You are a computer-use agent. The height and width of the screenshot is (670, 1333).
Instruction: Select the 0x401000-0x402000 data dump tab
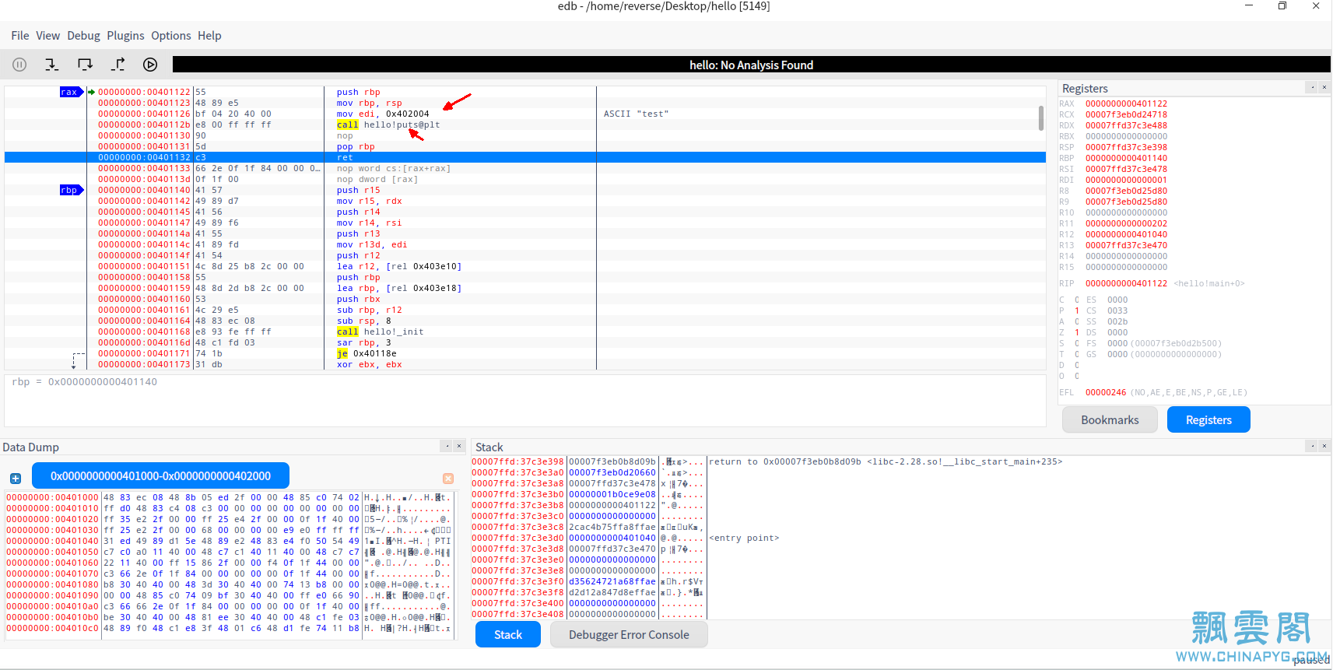[160, 475]
